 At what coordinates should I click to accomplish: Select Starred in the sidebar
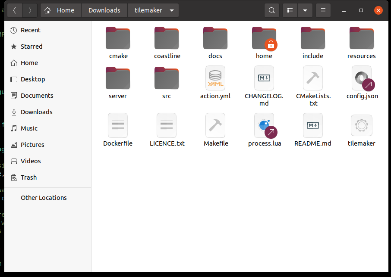tap(31, 46)
